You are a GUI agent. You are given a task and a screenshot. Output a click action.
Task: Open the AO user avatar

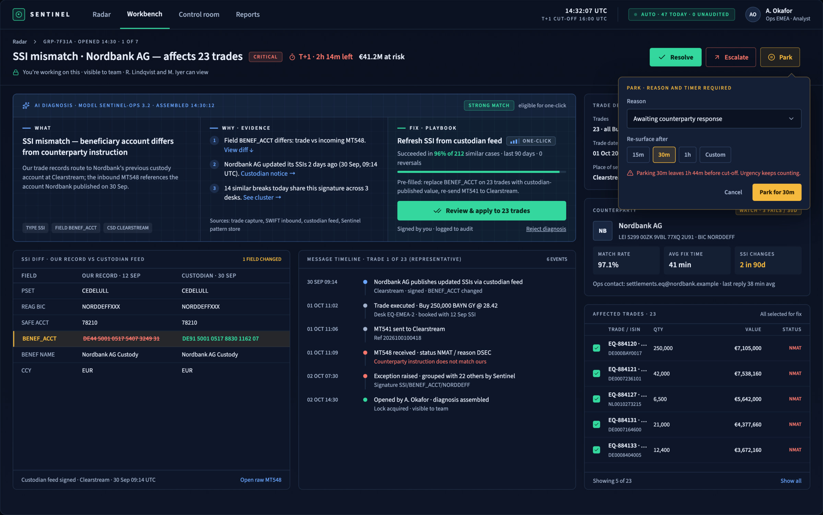(x=753, y=14)
